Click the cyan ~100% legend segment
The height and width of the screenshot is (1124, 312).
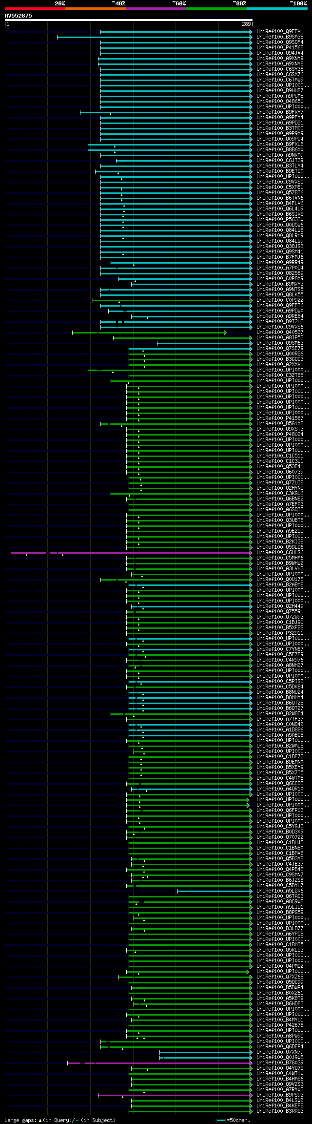[277, 9]
